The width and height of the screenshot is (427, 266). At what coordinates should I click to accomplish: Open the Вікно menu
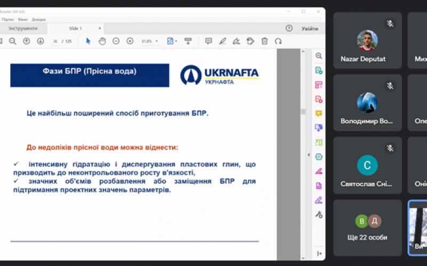pos(23,19)
